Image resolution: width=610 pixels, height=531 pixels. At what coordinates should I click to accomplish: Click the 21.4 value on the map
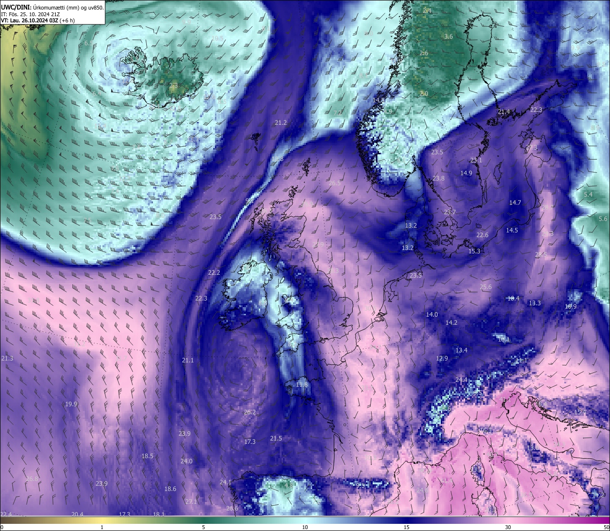click(x=504, y=112)
